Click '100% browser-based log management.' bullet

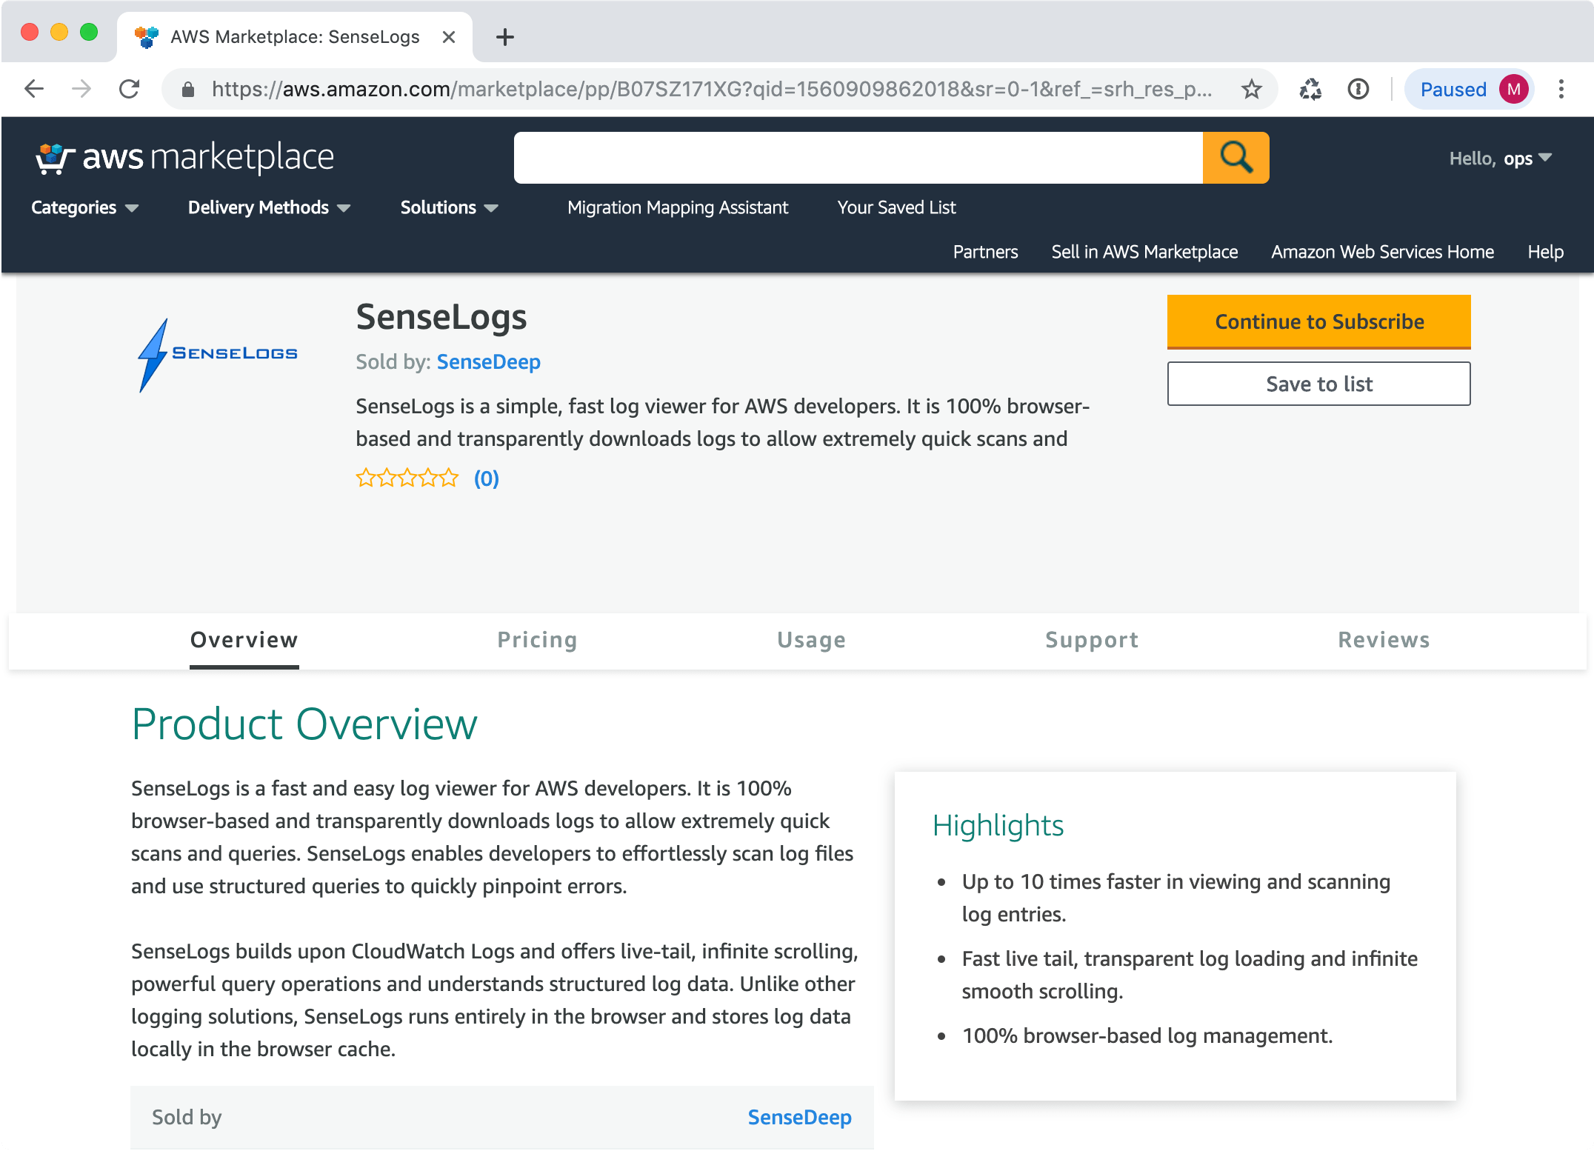tap(1147, 1036)
